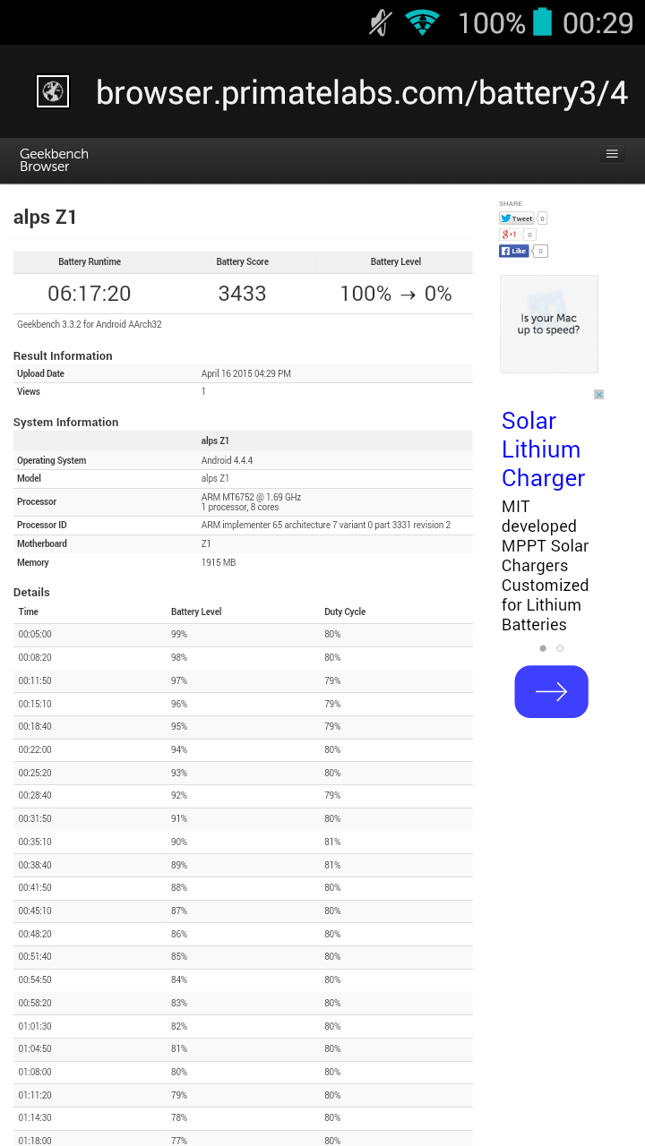Select the second ad carousel dot
Screen dimensions: 645x1146
[x=560, y=648]
